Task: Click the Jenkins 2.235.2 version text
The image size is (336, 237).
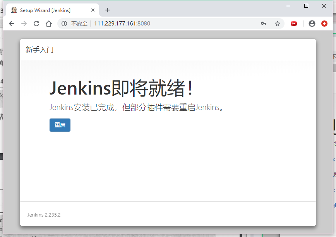Action: click(44, 215)
